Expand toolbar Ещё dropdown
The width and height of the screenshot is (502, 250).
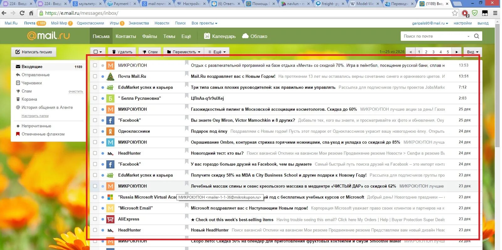click(x=217, y=52)
